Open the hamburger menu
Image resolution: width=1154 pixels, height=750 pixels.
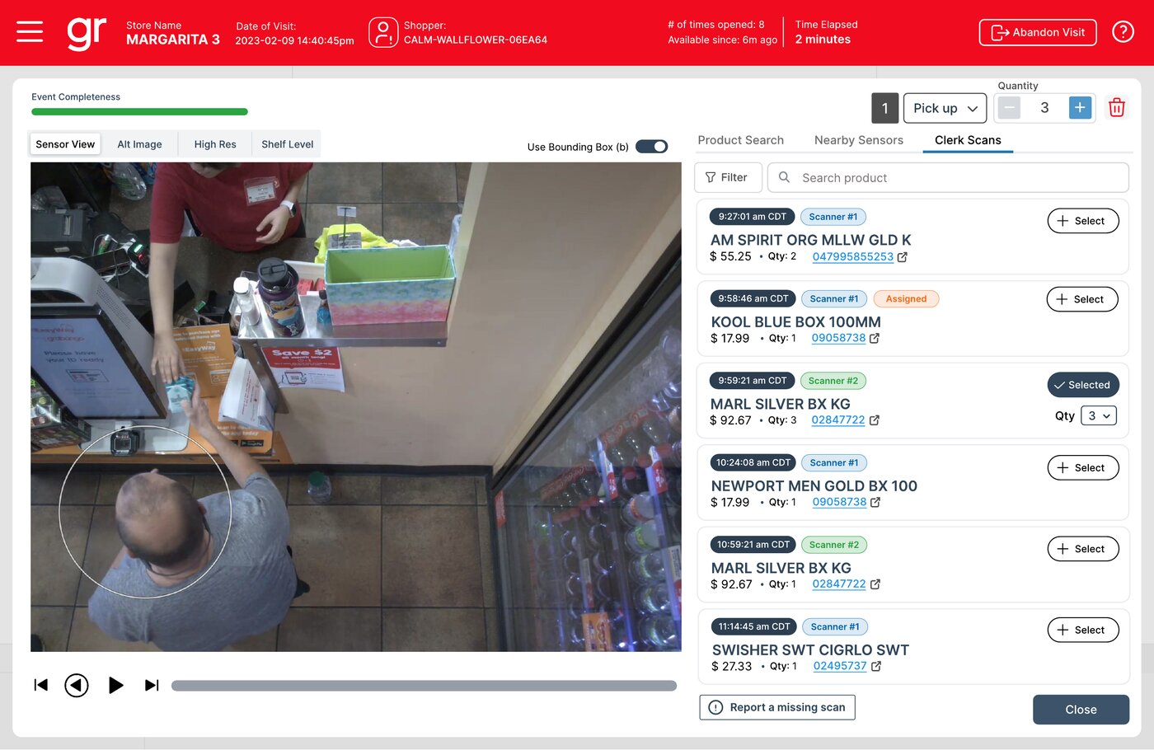(30, 32)
